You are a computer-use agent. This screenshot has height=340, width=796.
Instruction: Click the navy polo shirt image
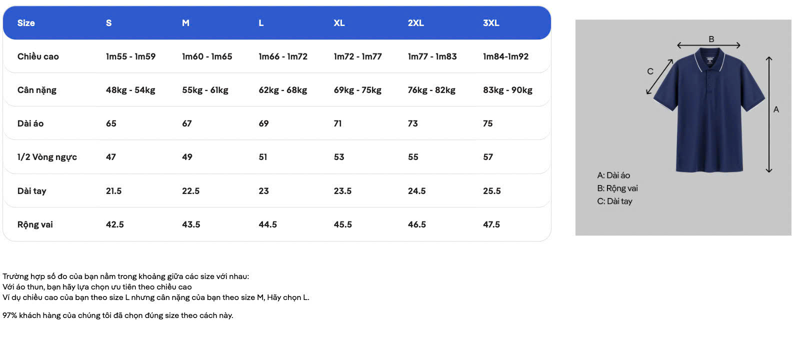[x=709, y=110]
